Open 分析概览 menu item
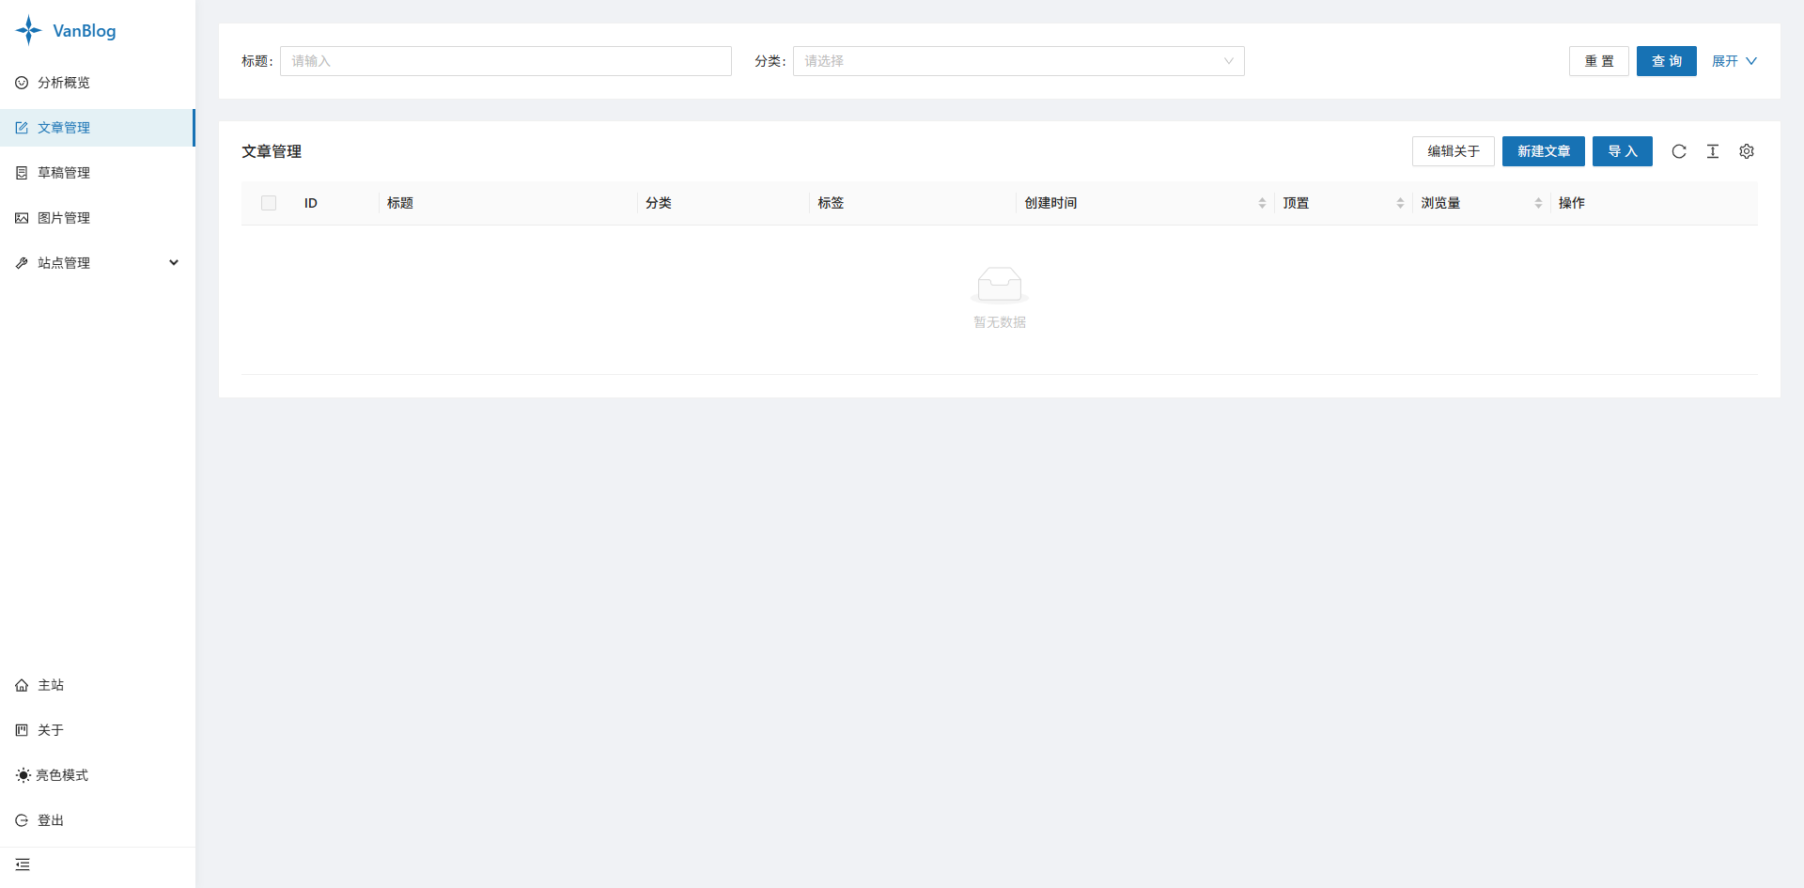Viewport: 1804px width, 888px height. (98, 83)
